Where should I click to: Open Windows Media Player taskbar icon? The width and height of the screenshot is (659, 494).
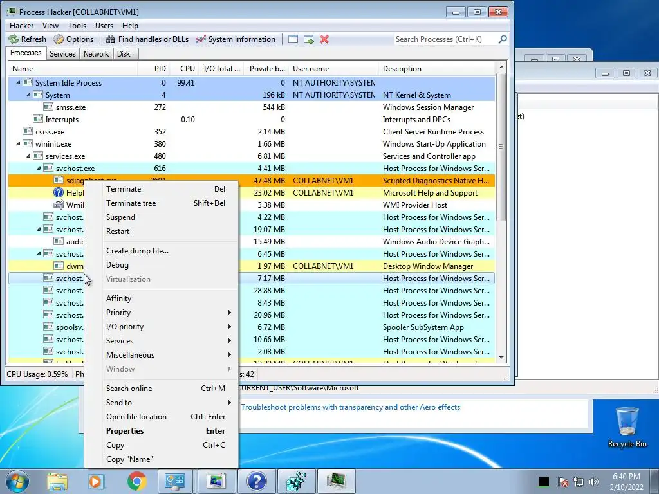[96, 481]
